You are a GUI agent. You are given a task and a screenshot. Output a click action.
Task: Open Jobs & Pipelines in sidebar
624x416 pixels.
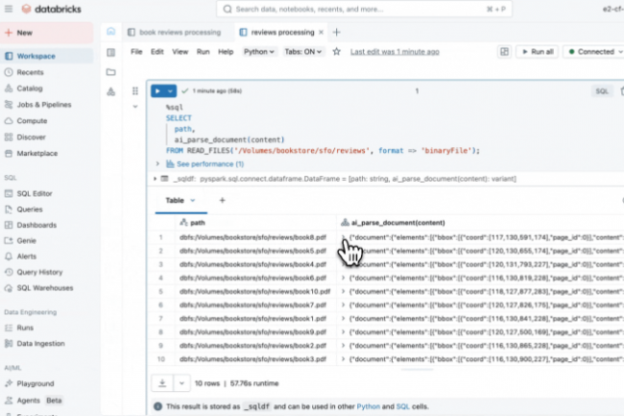(42, 105)
